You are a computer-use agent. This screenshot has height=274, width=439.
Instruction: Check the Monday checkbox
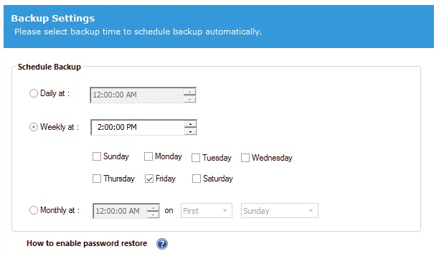tap(148, 156)
